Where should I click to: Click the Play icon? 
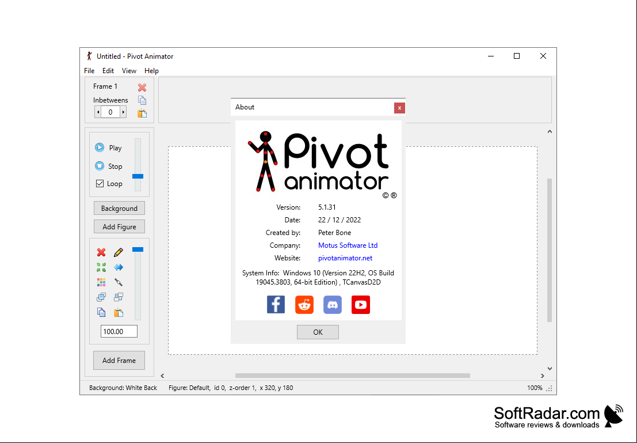pyautogui.click(x=100, y=147)
